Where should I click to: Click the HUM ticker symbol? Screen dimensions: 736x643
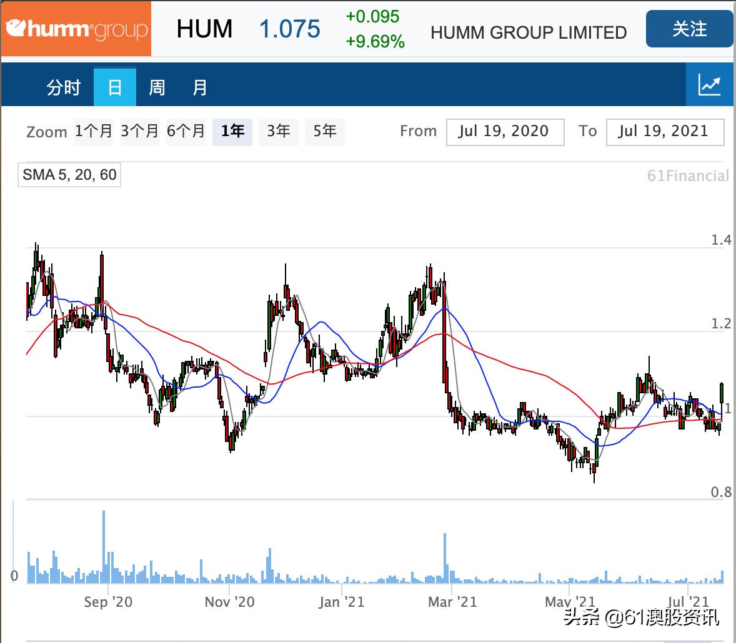pyautogui.click(x=205, y=29)
